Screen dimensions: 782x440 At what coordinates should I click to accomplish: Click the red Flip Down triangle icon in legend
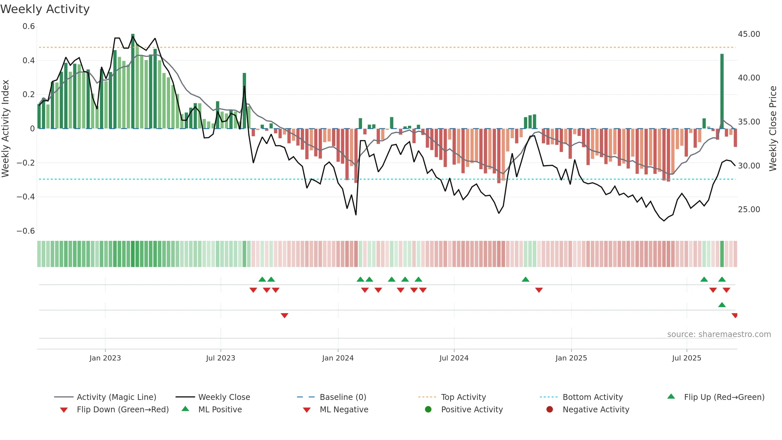[x=64, y=410]
